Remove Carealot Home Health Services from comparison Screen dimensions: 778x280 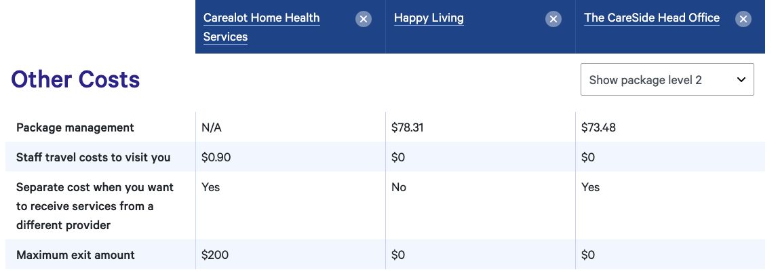[363, 20]
